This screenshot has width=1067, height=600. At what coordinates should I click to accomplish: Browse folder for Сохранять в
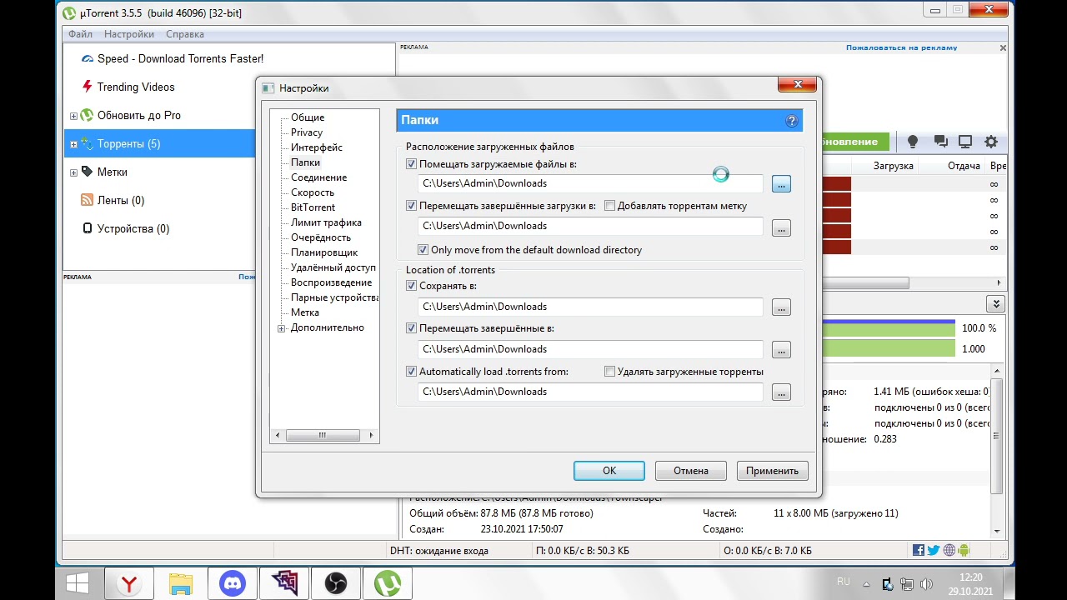click(x=781, y=307)
